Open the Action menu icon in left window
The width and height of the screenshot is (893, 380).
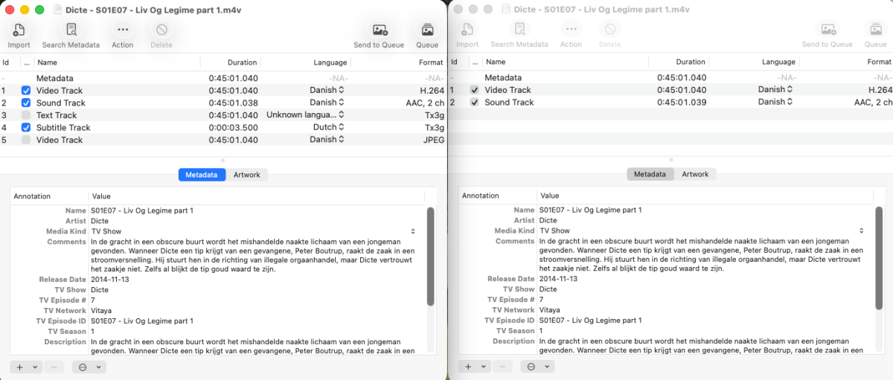coord(123,30)
